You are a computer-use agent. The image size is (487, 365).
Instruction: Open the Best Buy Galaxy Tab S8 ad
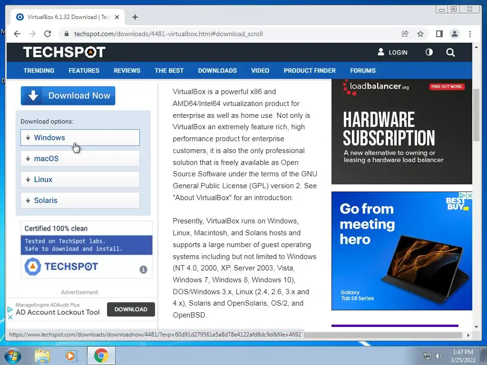pyautogui.click(x=401, y=251)
